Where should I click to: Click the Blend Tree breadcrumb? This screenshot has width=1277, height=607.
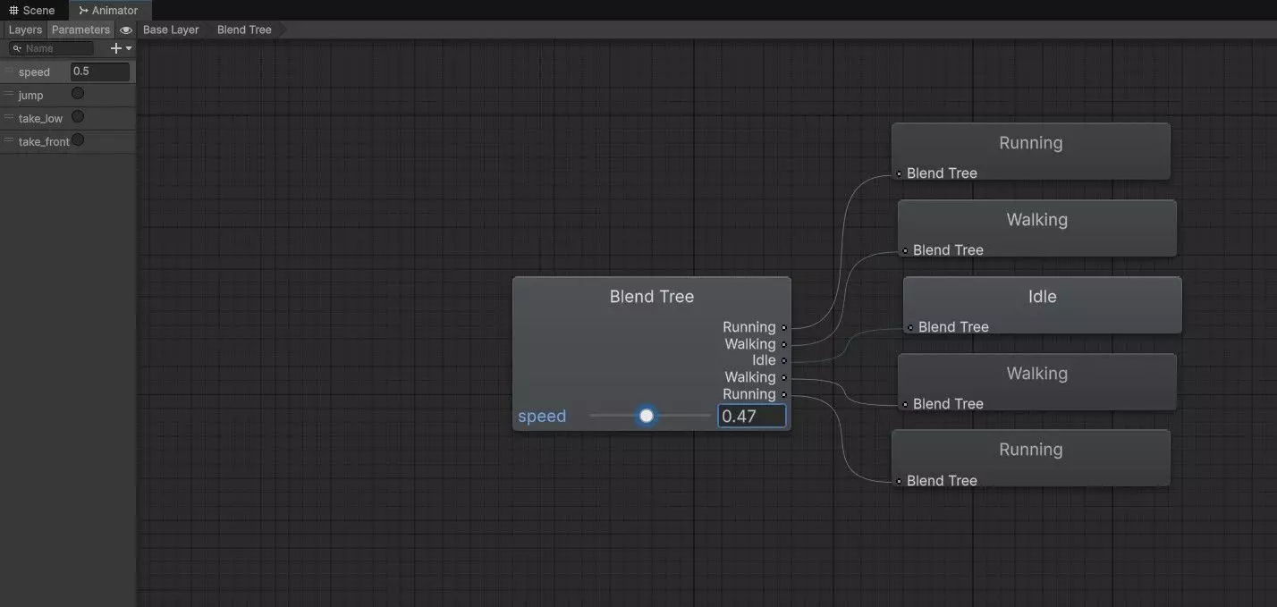(x=244, y=30)
